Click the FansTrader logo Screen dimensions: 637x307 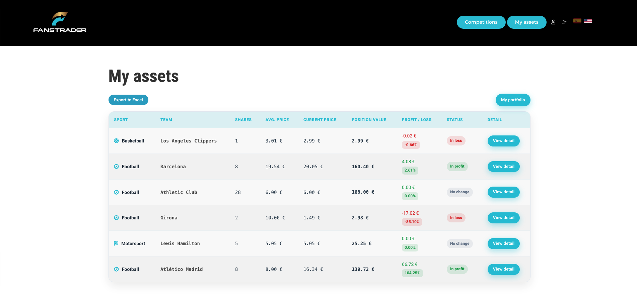(60, 22)
